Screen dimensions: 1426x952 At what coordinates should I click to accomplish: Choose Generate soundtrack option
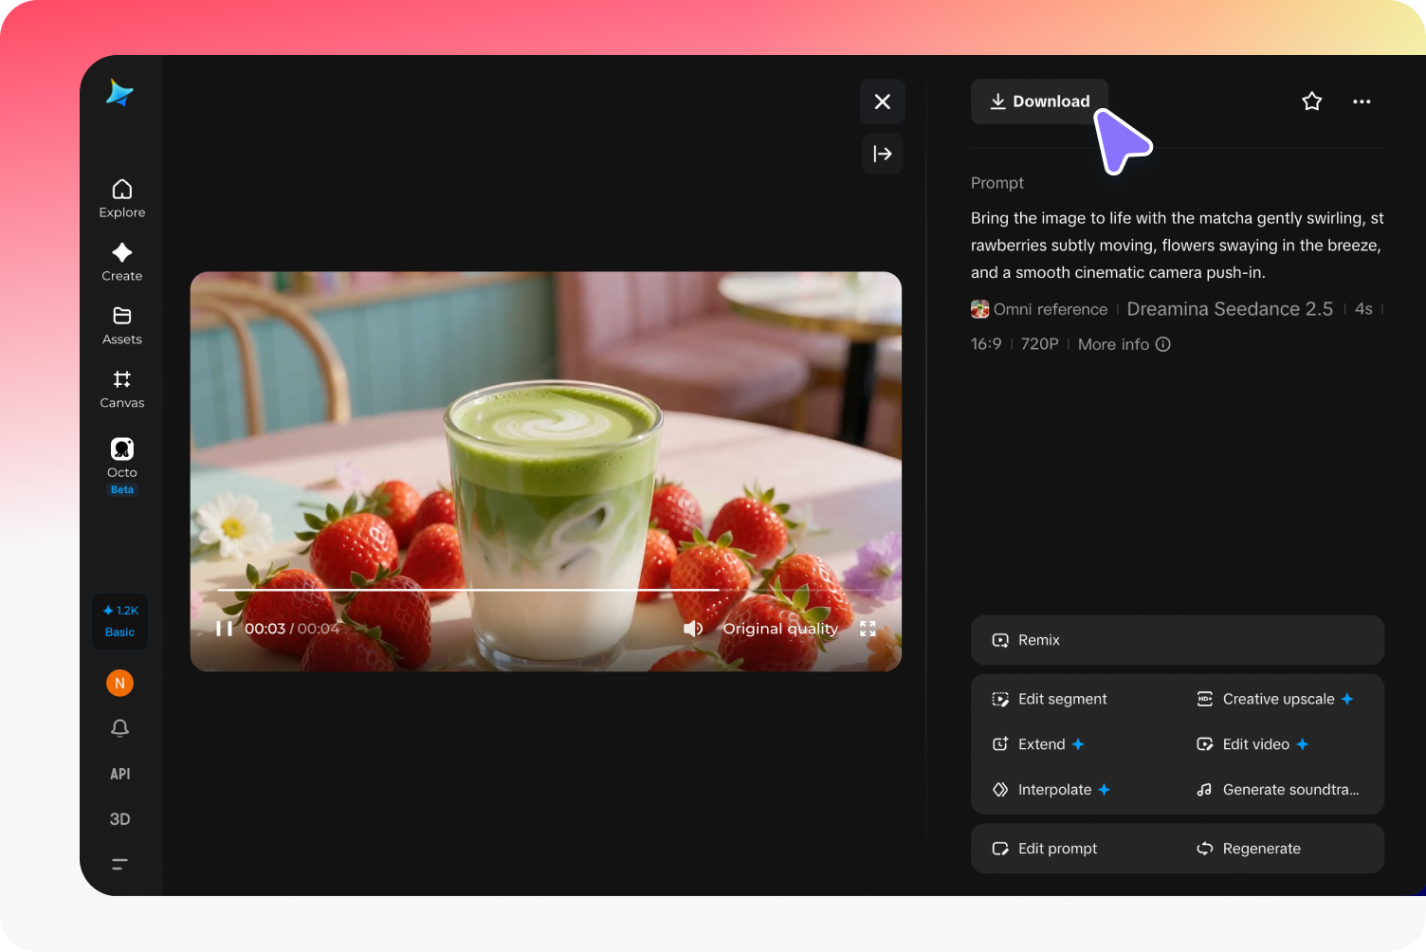tap(1278, 790)
